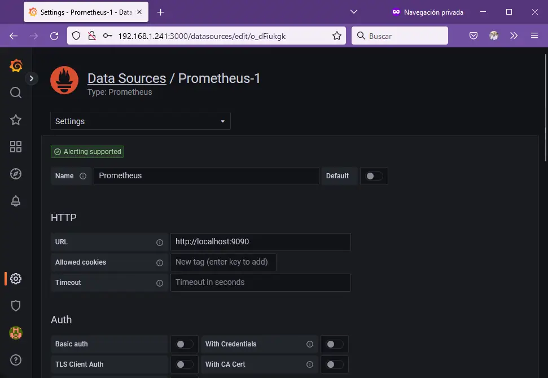Open the Firefox hamburger menu
The image size is (548, 378).
(534, 36)
